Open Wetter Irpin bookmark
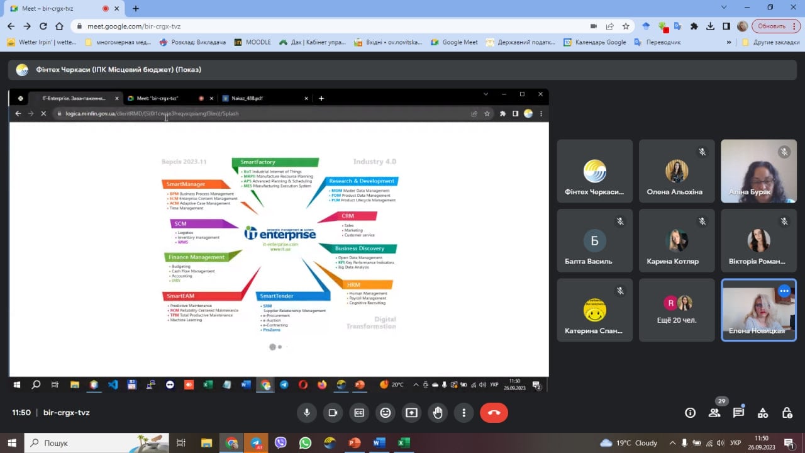The width and height of the screenshot is (805, 453). (42, 42)
